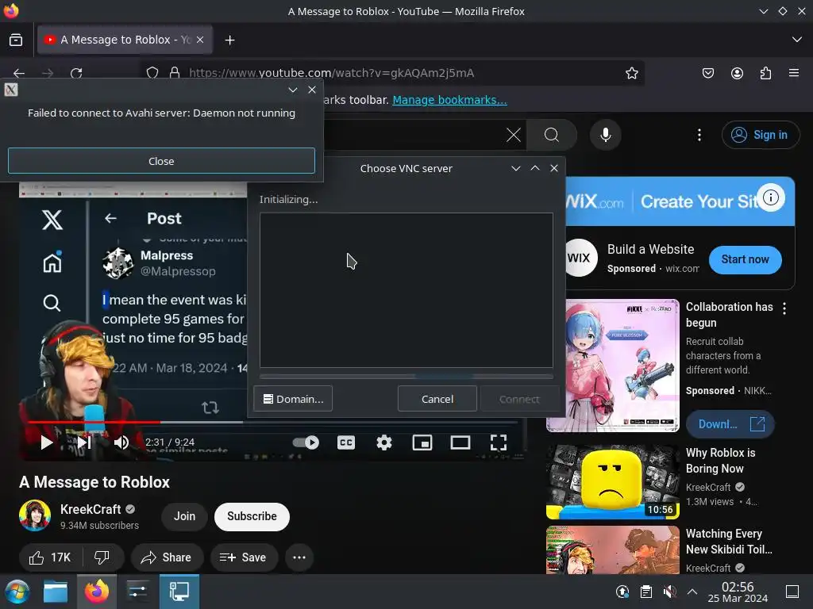
Task: Click Wix ad info icon
Action: pos(771,197)
